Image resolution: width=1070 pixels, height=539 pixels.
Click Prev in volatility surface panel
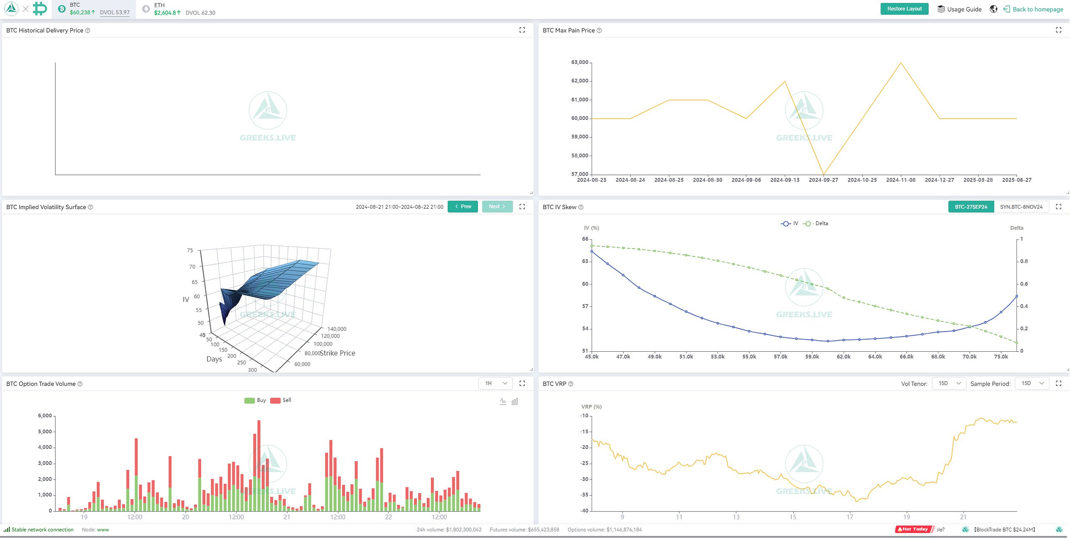pyautogui.click(x=463, y=206)
